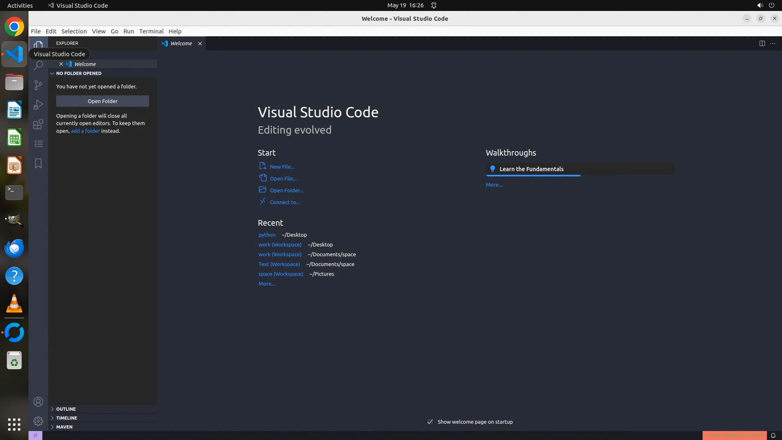
Task: Open the Selection menu
Action: pos(74,31)
